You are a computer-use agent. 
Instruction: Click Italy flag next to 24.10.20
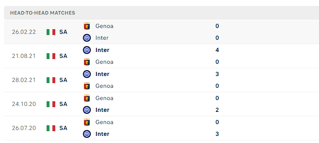(x=51, y=104)
